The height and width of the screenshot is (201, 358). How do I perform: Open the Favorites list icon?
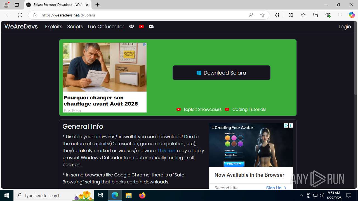point(303,15)
